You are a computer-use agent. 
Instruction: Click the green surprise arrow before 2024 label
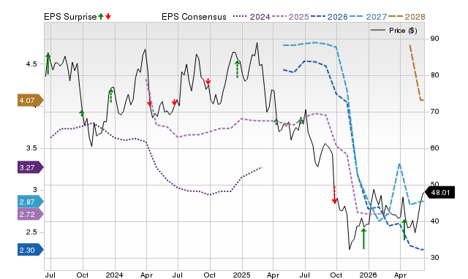coord(110,96)
